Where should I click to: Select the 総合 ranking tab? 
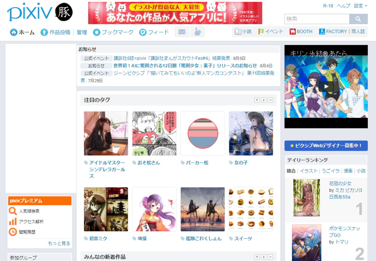[291, 171]
